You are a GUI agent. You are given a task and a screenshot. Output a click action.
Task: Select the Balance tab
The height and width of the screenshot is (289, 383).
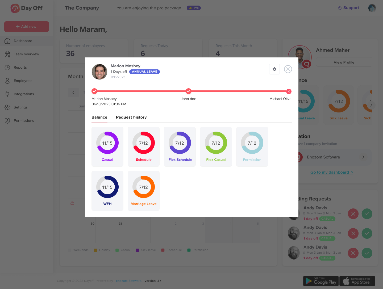99,117
